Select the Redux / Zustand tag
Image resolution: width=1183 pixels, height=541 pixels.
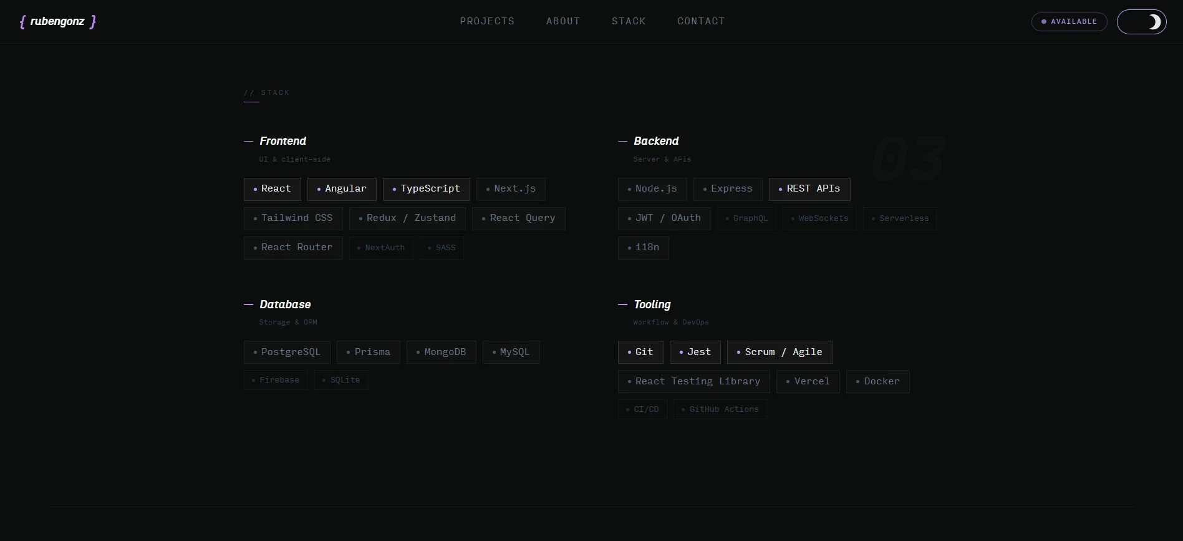(x=407, y=218)
